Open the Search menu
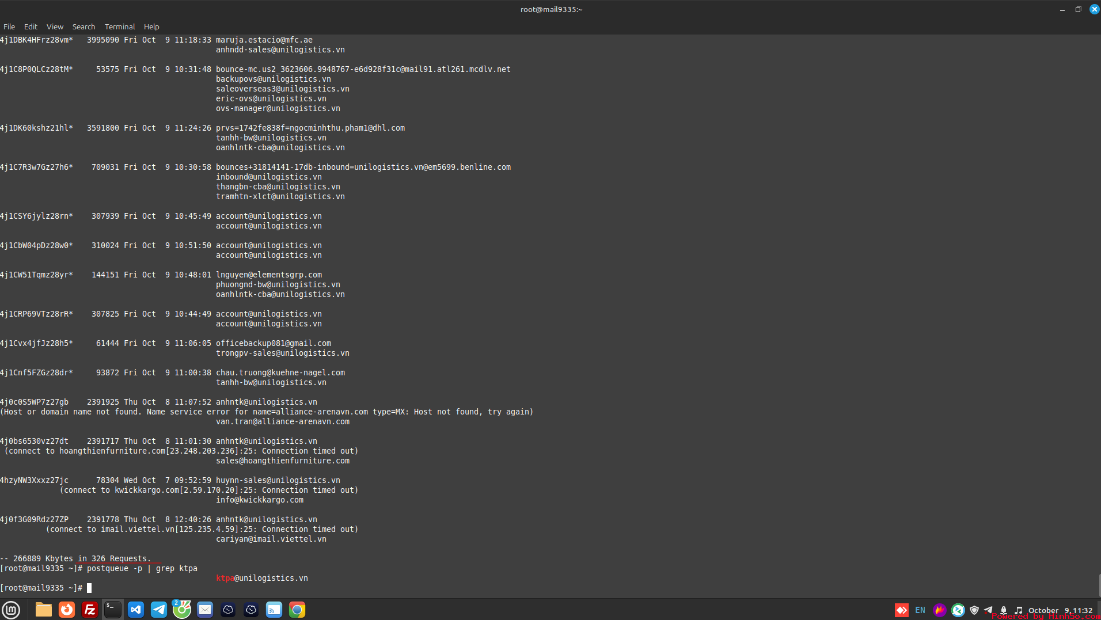This screenshot has height=620, width=1101. click(x=83, y=26)
